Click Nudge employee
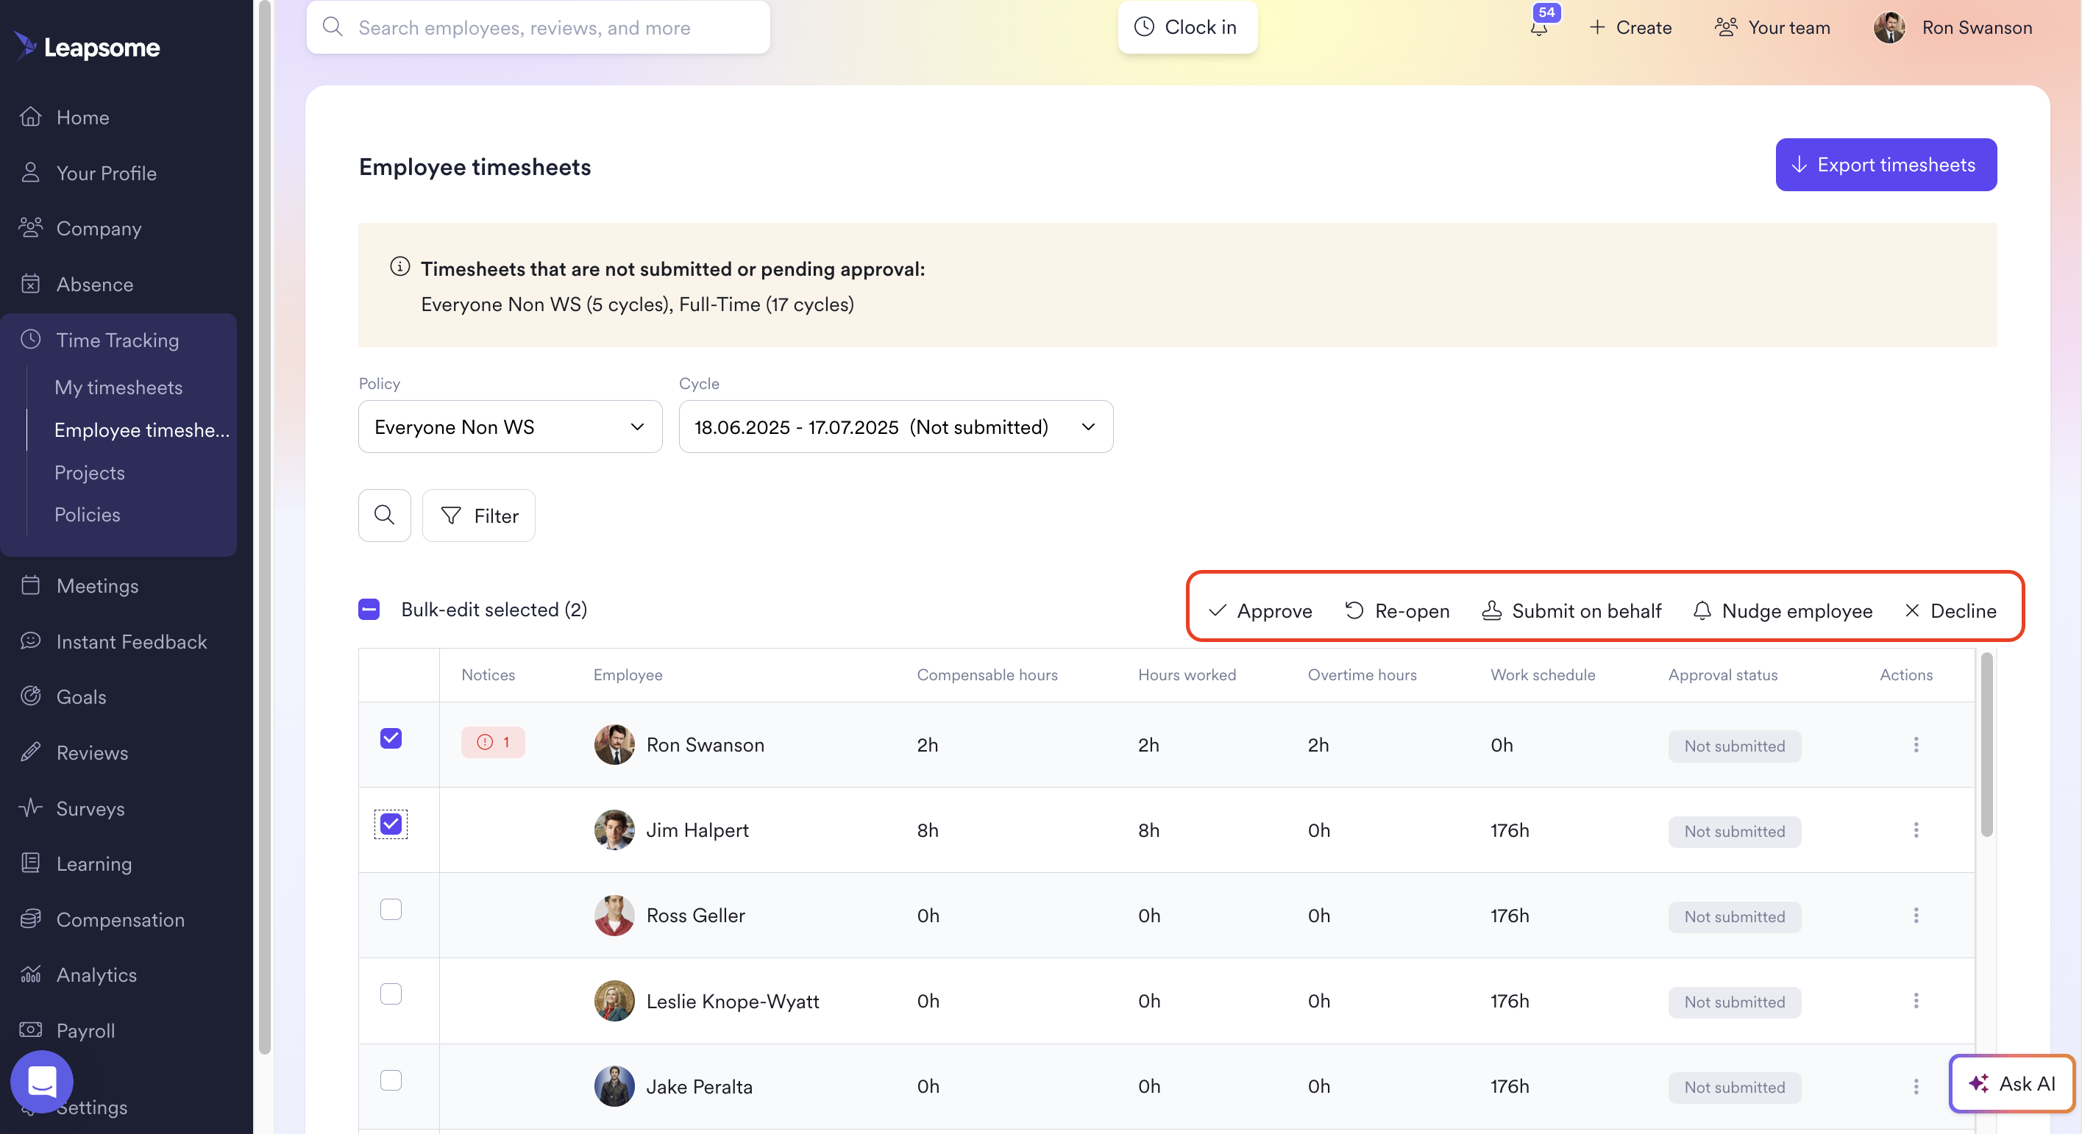 point(1782,610)
